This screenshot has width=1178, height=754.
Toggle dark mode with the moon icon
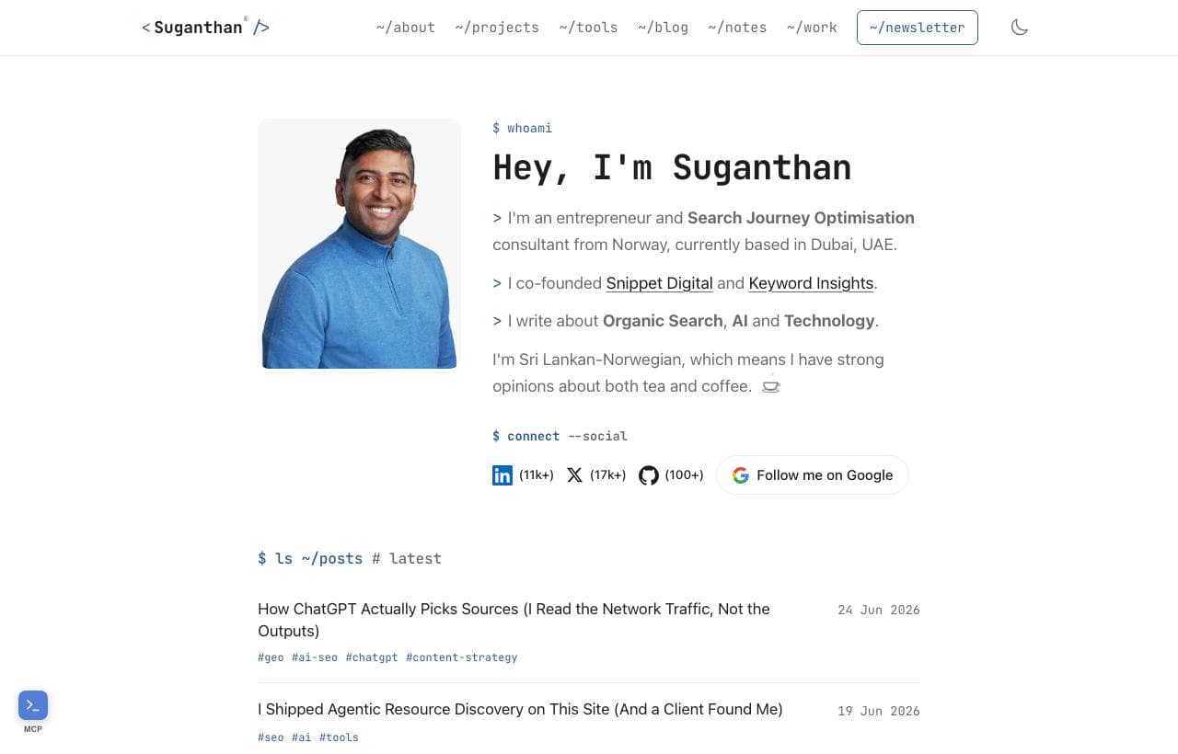[x=1019, y=28]
